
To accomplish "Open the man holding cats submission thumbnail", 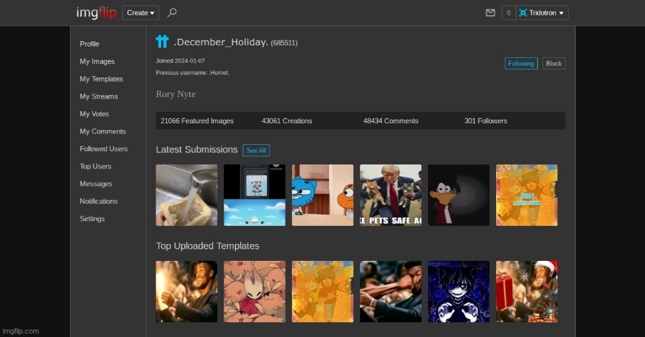I will point(390,195).
